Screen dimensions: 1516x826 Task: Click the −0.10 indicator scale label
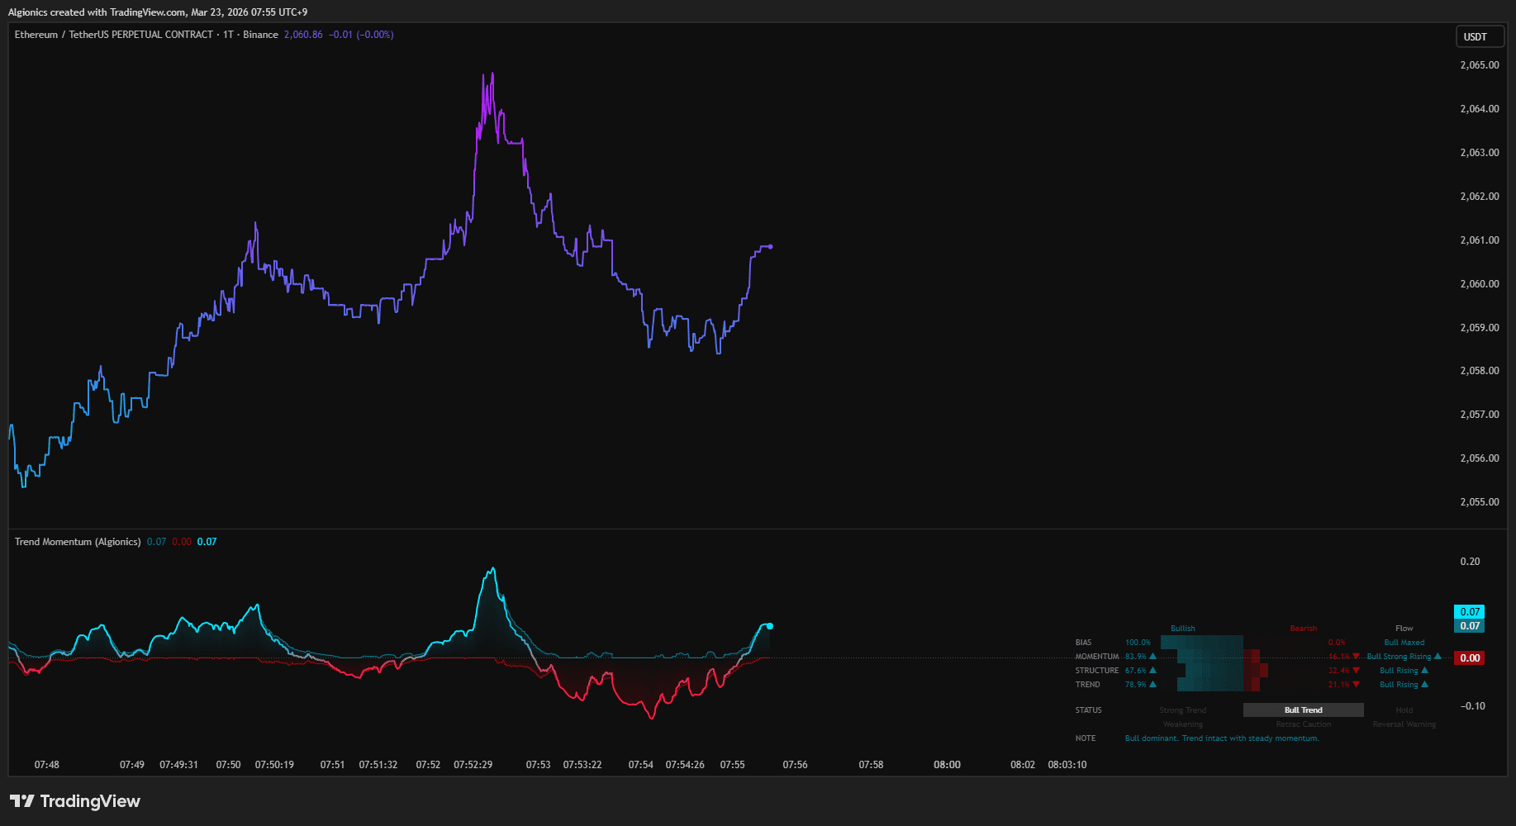click(1472, 706)
